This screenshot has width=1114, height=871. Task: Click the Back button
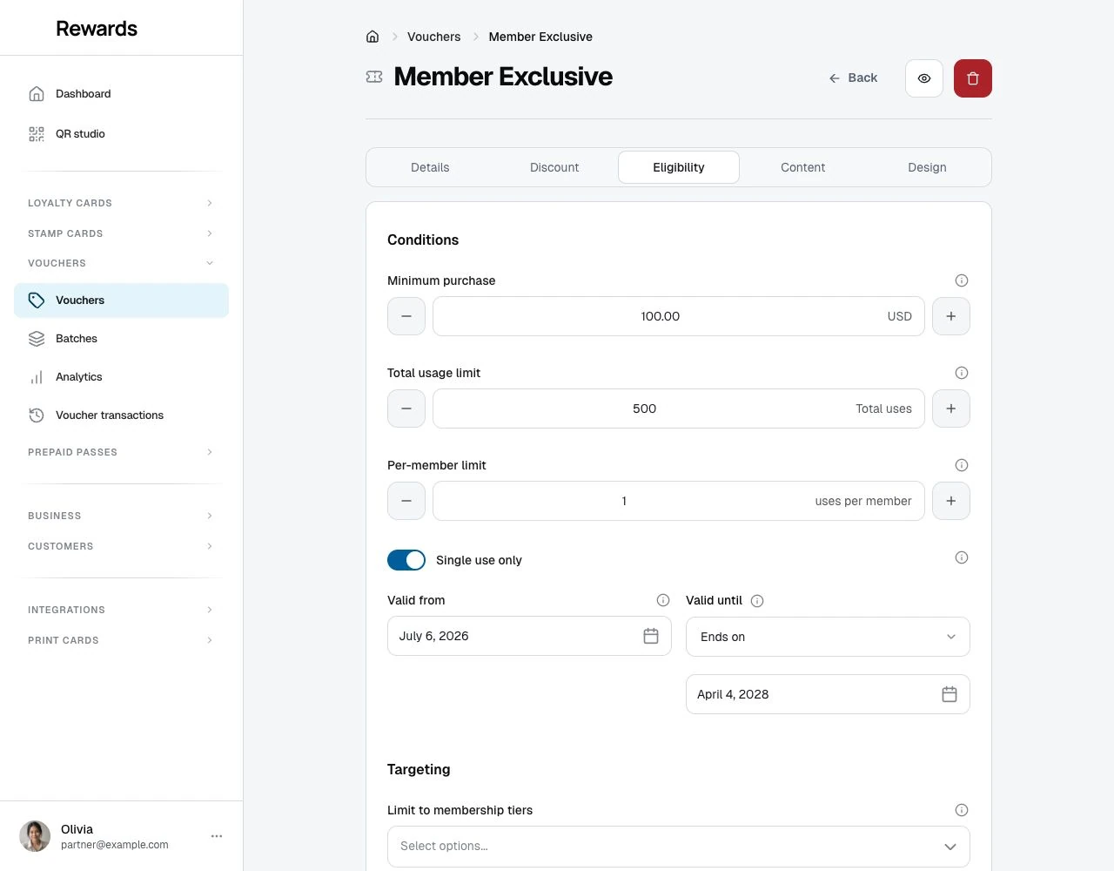click(x=853, y=78)
